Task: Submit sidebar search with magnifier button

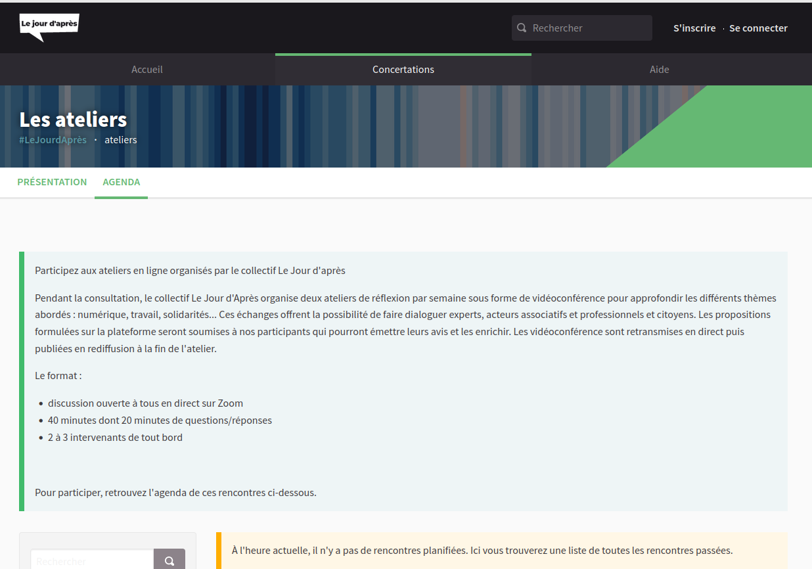Action: click(169, 560)
